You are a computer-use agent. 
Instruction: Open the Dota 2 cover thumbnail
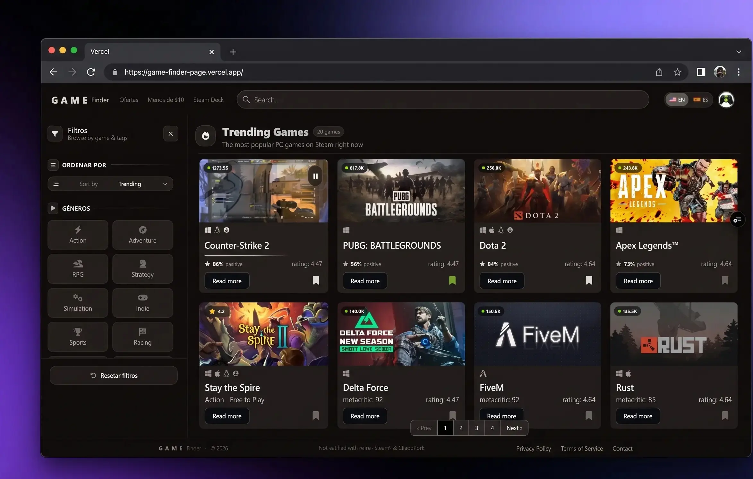tap(537, 191)
